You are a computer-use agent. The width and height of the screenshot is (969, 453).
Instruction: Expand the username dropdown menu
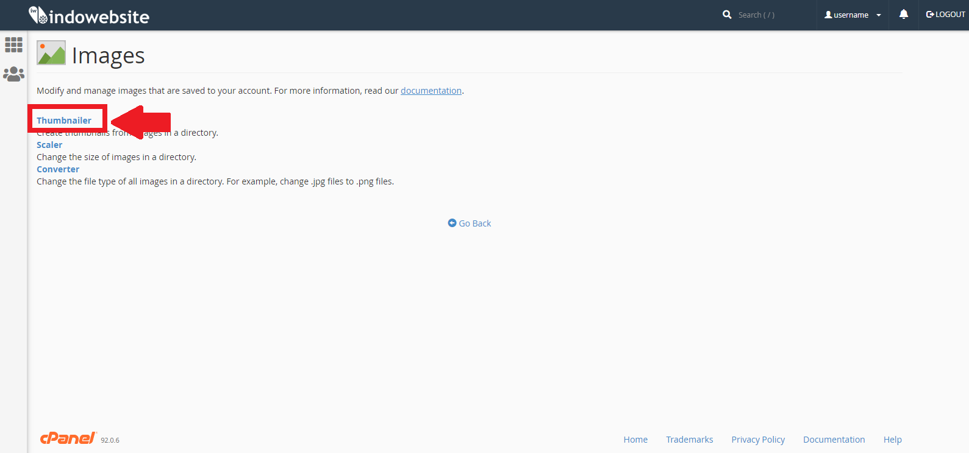click(853, 15)
